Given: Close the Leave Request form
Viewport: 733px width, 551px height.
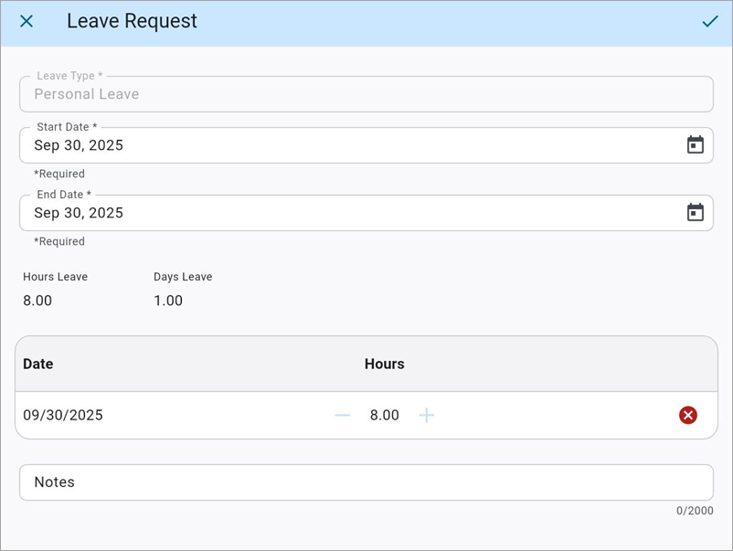Looking at the screenshot, I should pyautogui.click(x=27, y=21).
